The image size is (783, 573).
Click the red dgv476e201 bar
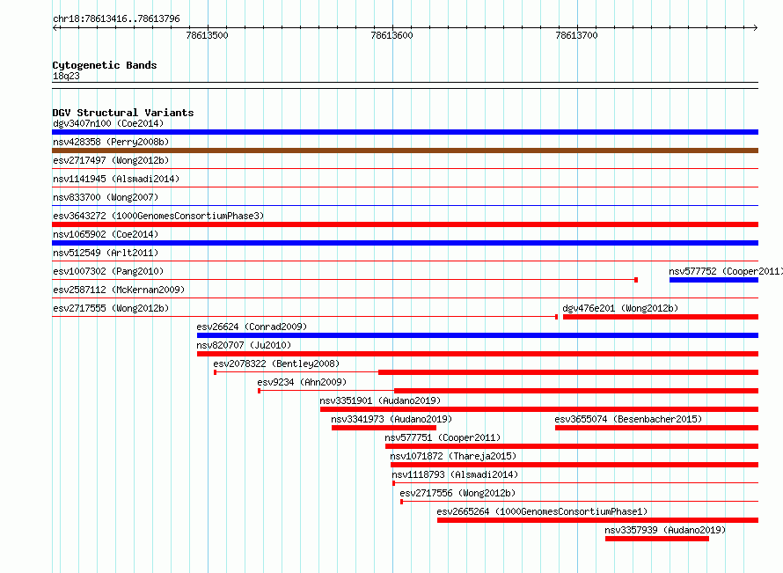(660, 317)
